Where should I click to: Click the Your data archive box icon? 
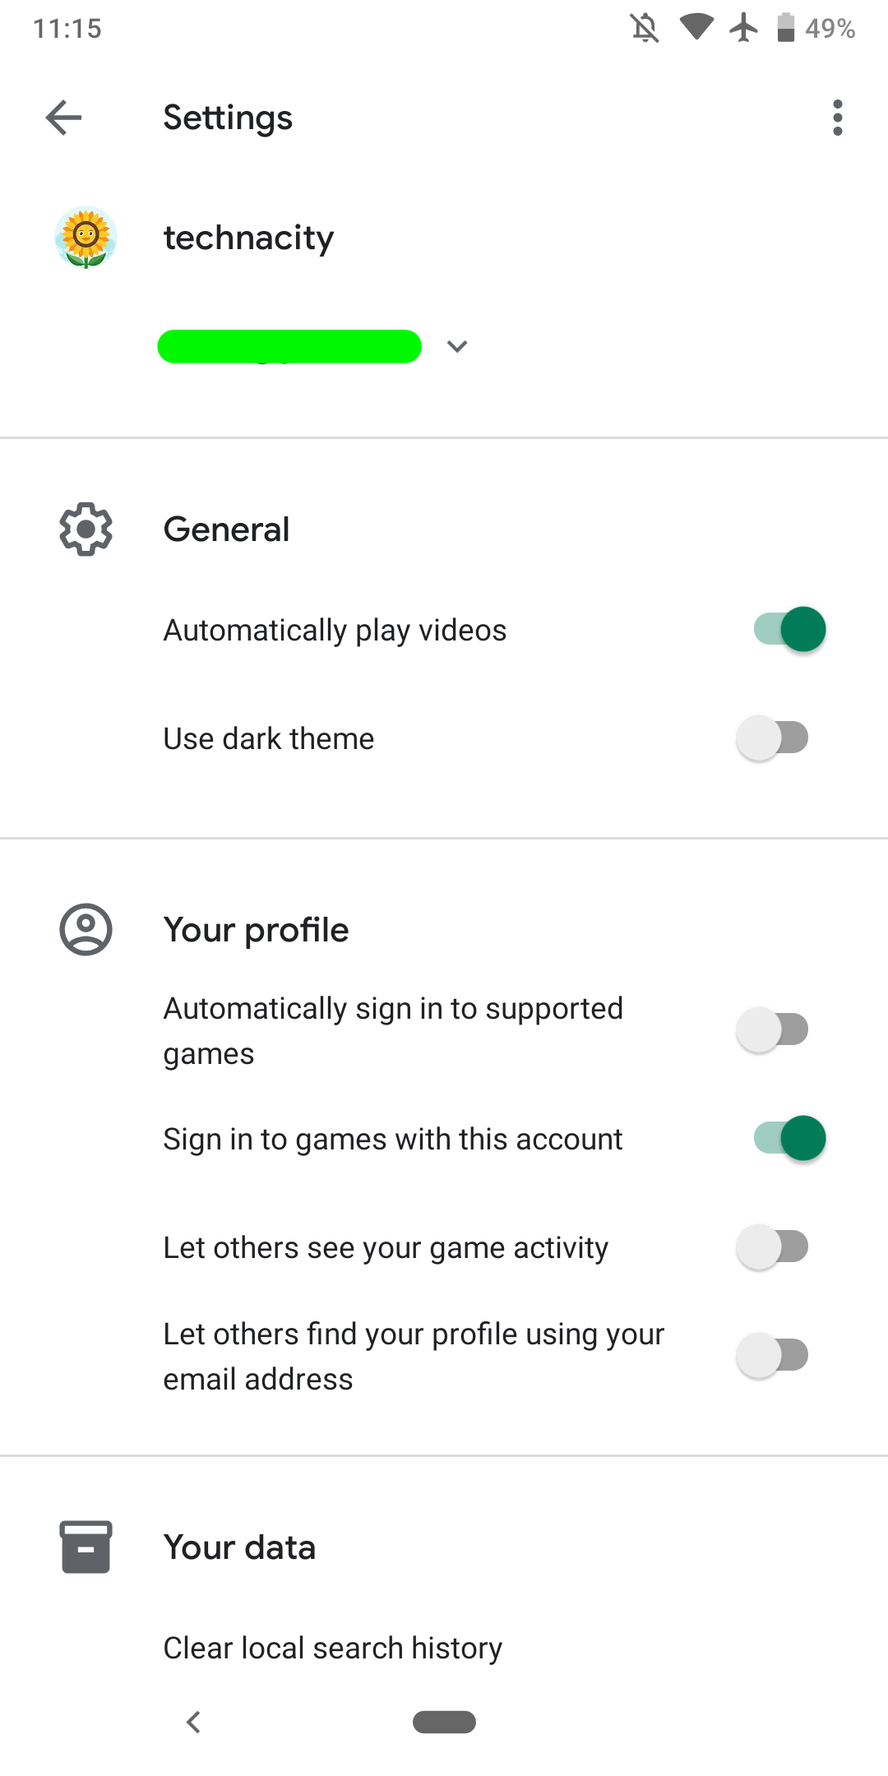click(x=86, y=1547)
